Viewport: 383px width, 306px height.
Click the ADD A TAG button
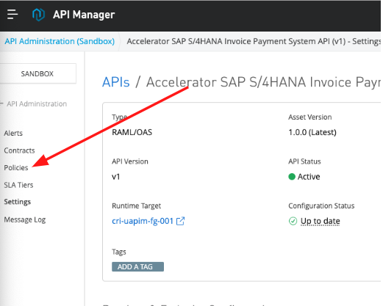[137, 267]
